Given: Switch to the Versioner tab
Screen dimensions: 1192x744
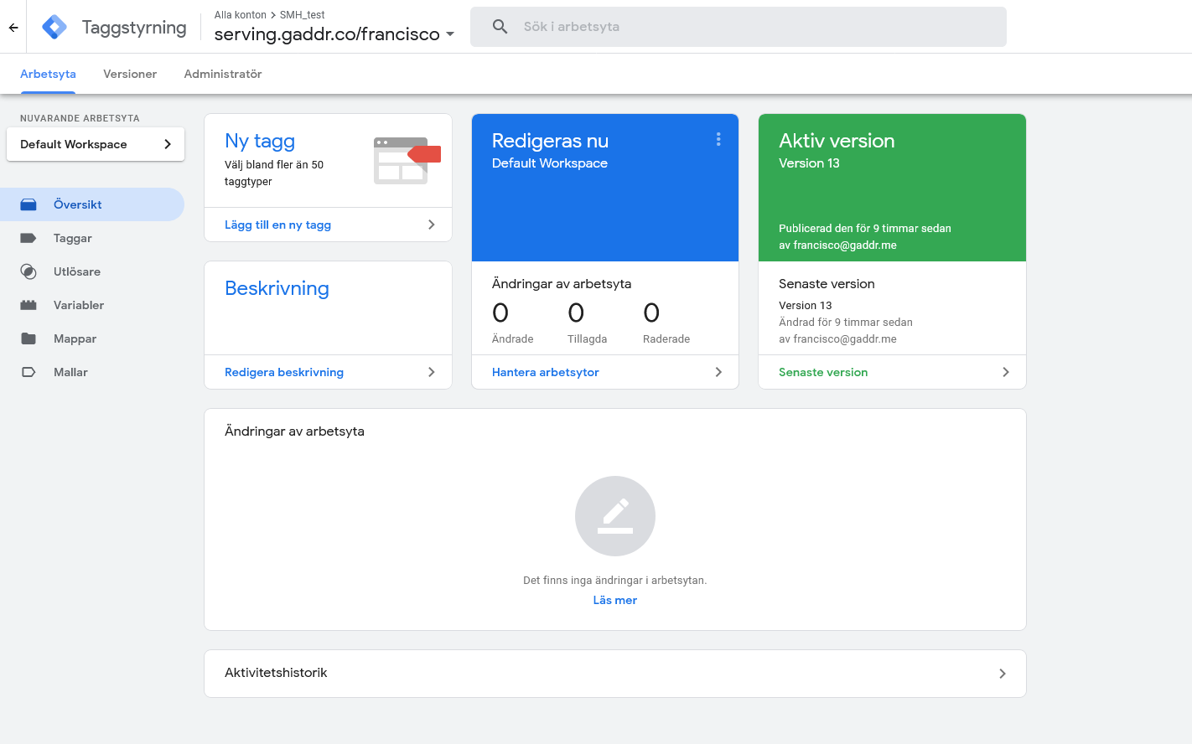Looking at the screenshot, I should pyautogui.click(x=129, y=74).
